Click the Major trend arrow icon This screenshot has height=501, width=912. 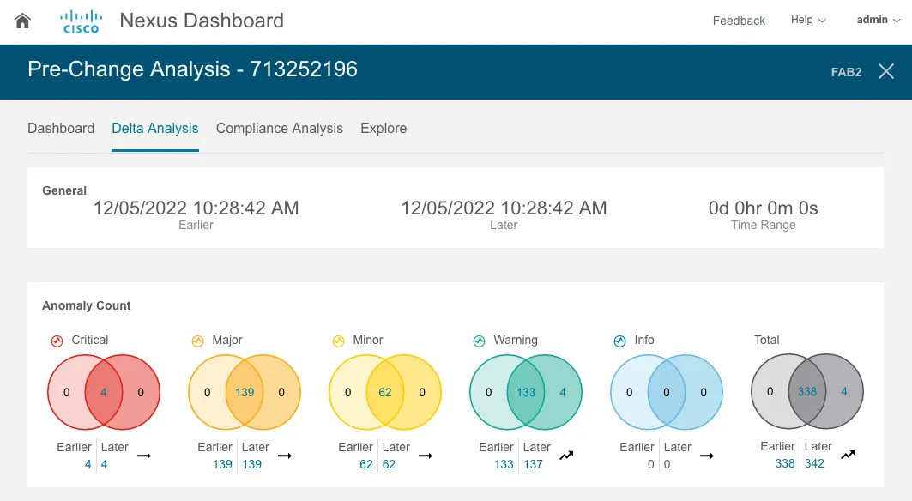point(285,456)
